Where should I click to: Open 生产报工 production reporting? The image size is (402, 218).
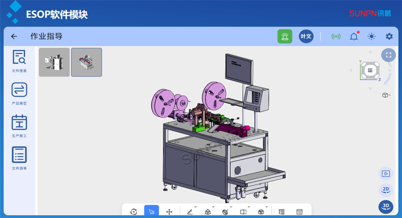(19, 125)
